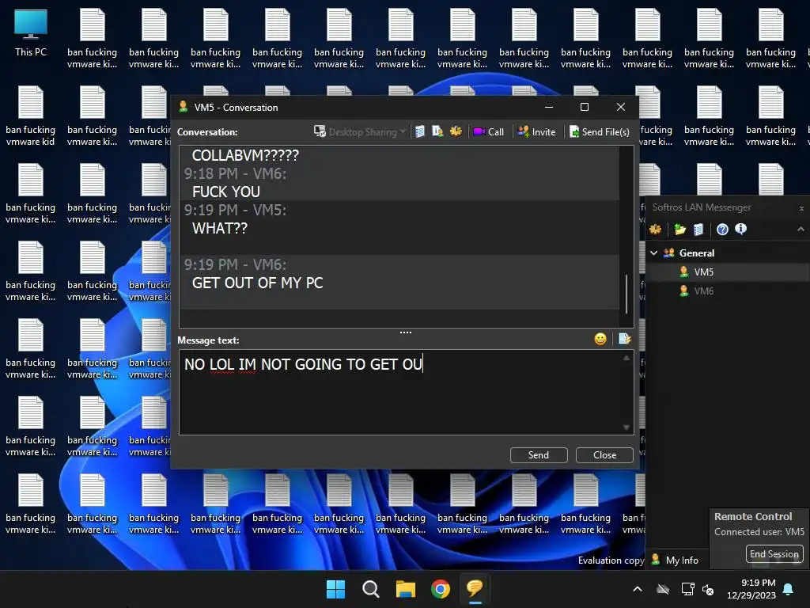
Task: Click the network display tray icon
Action: click(687, 589)
